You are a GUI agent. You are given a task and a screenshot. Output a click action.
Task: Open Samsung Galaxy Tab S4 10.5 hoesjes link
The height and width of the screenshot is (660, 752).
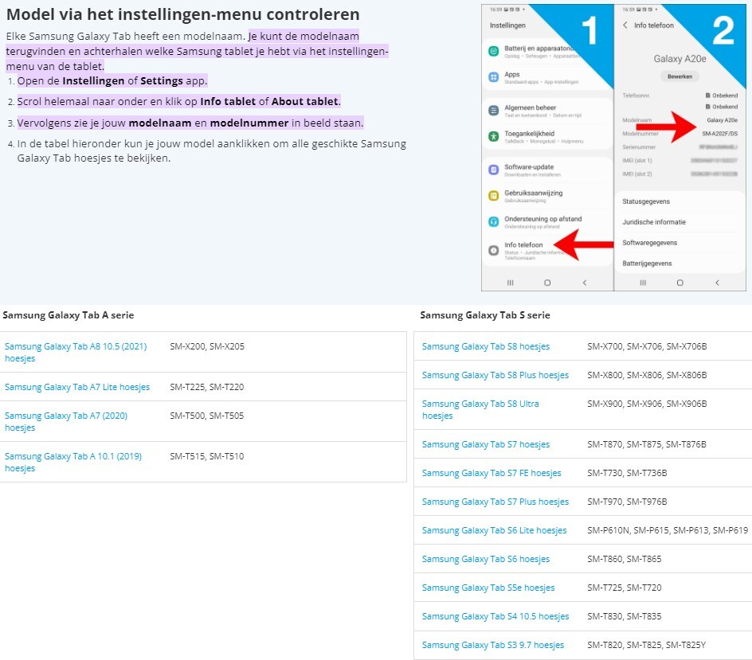pyautogui.click(x=495, y=617)
